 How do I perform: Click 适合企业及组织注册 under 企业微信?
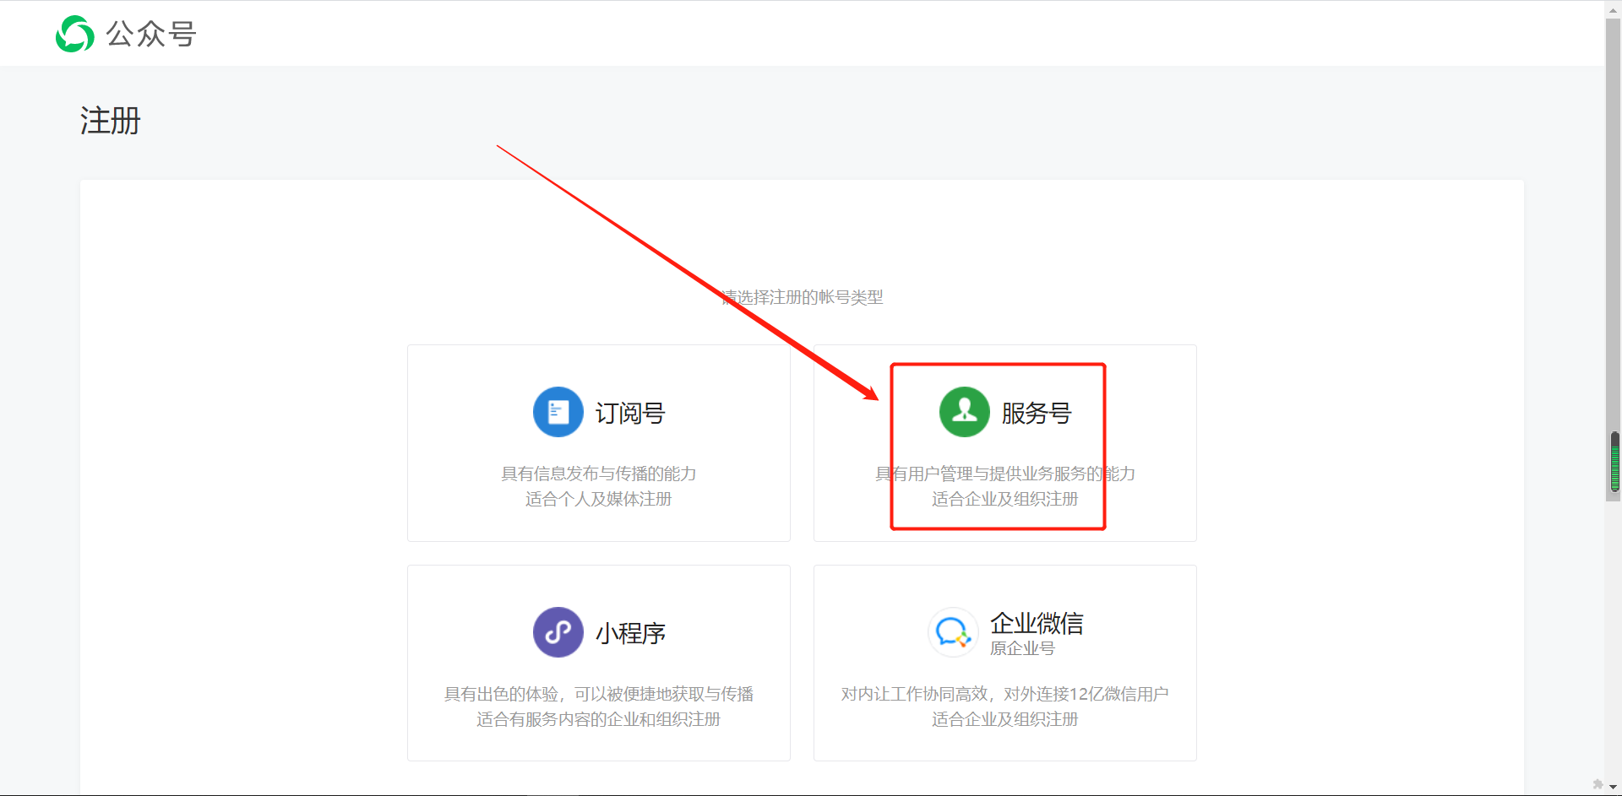pos(1005,719)
